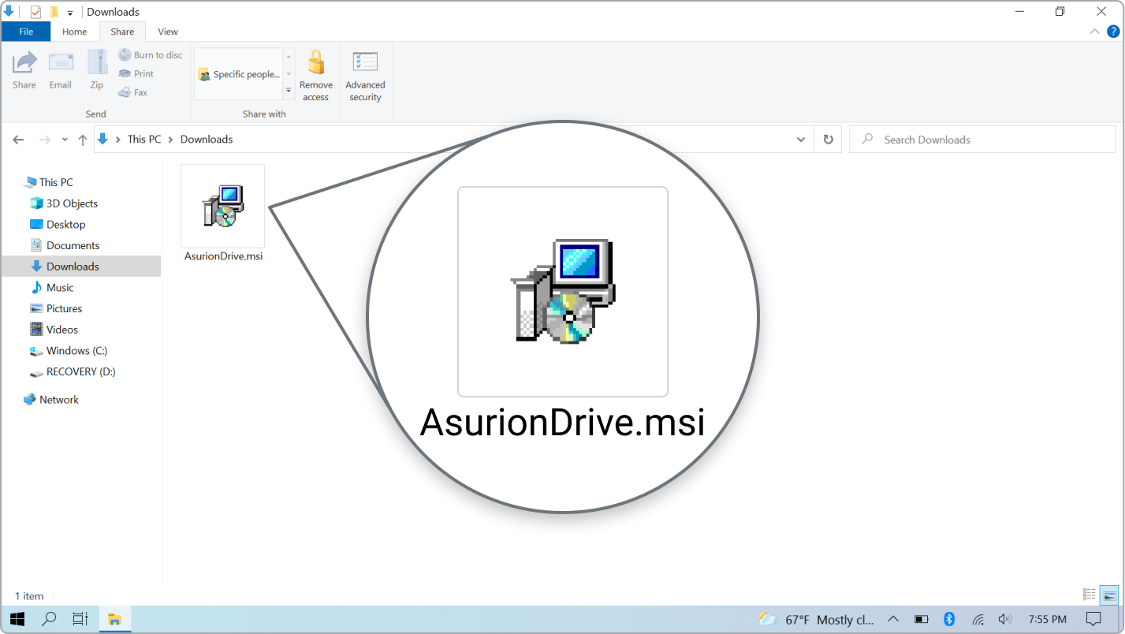Select Specific people in Share with list

239,74
